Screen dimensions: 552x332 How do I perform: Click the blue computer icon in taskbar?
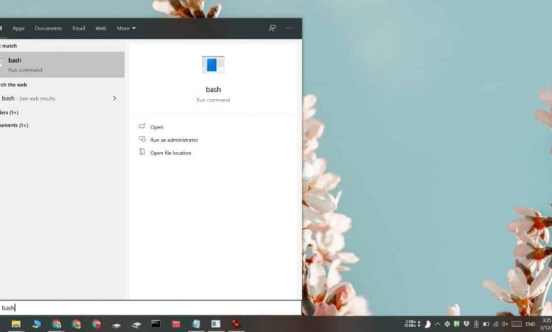36,324
